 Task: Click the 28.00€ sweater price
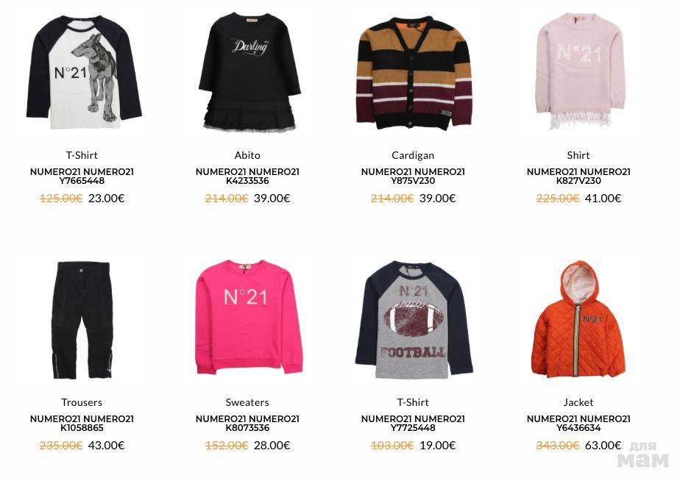point(272,445)
